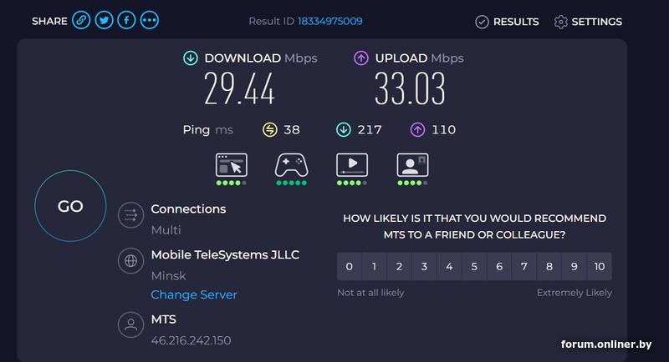Select rating 0 on recommendation scale

click(x=350, y=267)
